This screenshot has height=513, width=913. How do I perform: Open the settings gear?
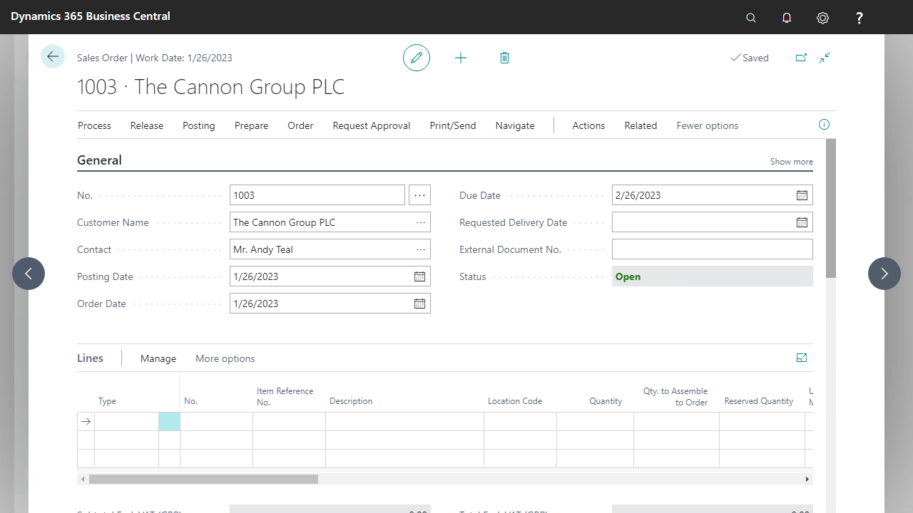[823, 18]
